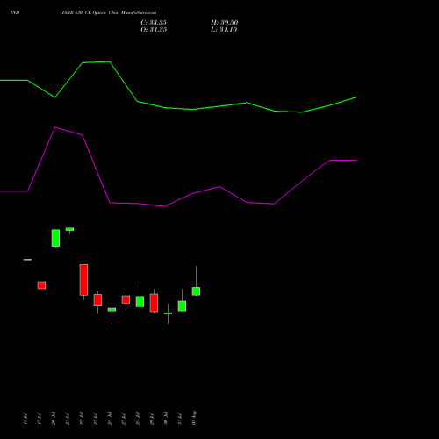Image resolution: width=439 pixels, height=439 pixels.
Task: Click the 20 Jul date label
Action: click(x=54, y=419)
